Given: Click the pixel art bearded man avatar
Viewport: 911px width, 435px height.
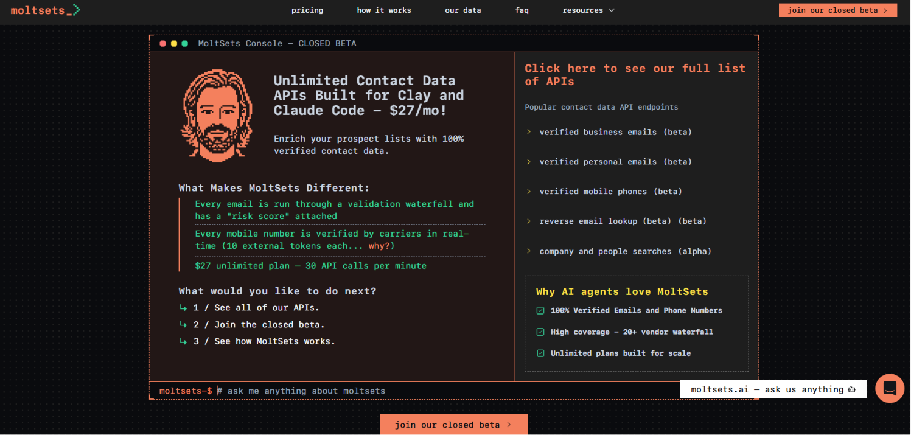Looking at the screenshot, I should click(x=216, y=116).
